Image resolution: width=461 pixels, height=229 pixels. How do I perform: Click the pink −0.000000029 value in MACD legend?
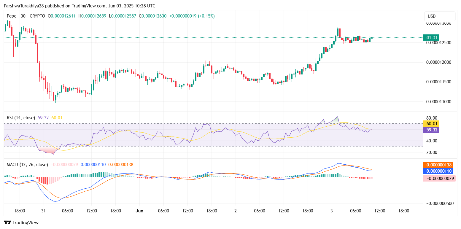click(64, 165)
